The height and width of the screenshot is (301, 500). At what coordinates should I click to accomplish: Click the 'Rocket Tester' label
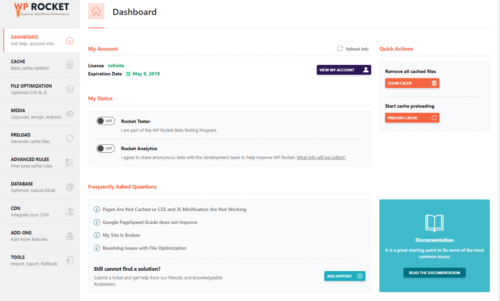point(136,121)
